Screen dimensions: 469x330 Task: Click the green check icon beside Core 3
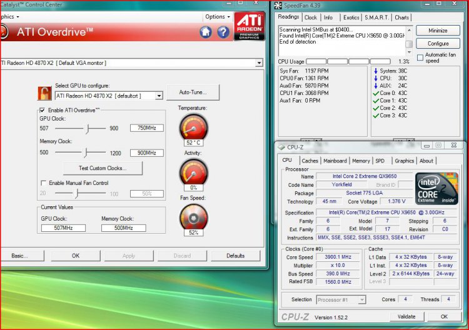[376, 116]
